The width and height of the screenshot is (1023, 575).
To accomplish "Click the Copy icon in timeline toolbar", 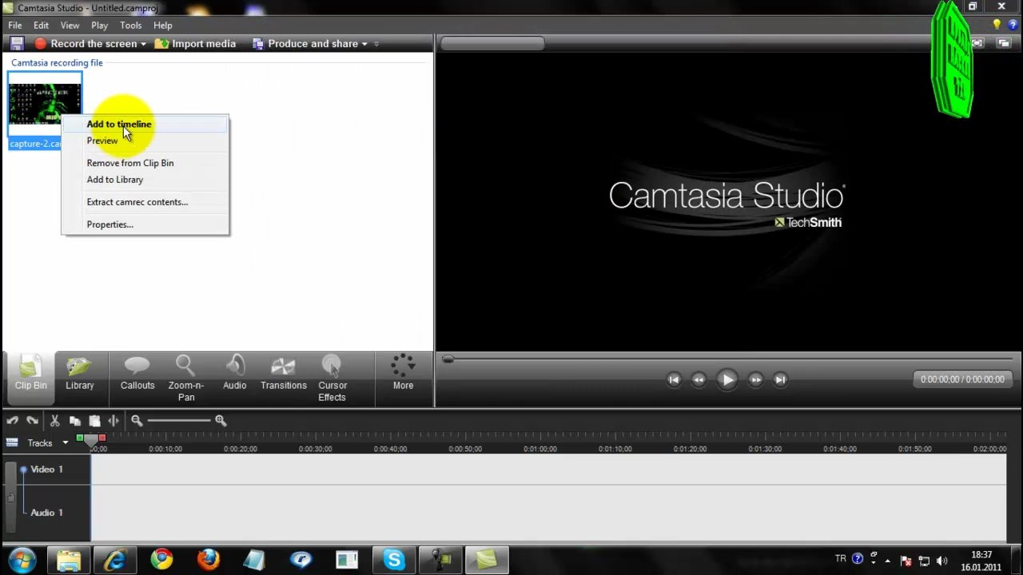I will pos(74,421).
